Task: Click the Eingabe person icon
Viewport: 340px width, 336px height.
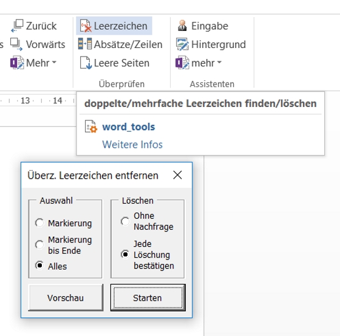Action: tap(182, 26)
